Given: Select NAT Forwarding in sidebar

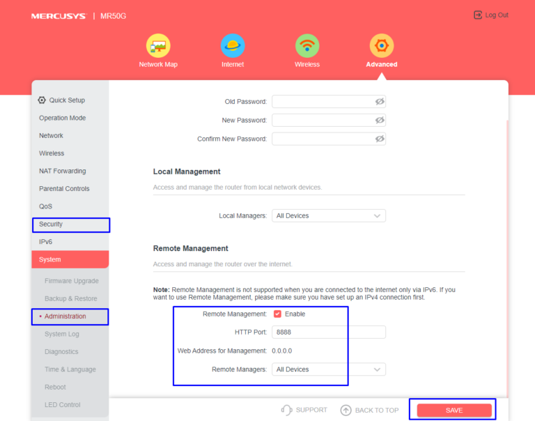Looking at the screenshot, I should (x=63, y=171).
